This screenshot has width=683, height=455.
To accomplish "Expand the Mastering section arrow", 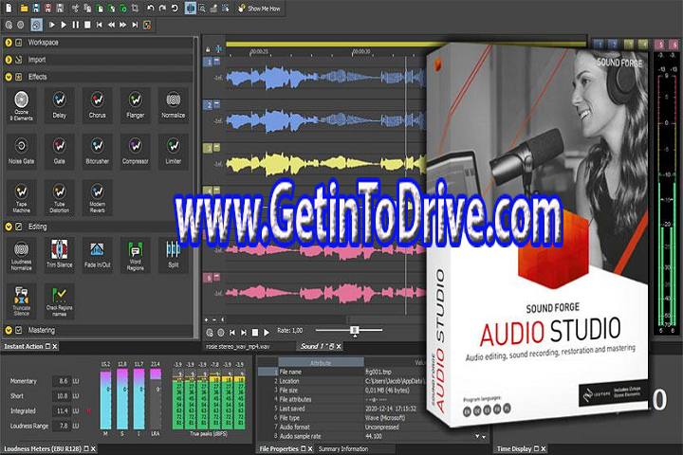I will pos(9,330).
